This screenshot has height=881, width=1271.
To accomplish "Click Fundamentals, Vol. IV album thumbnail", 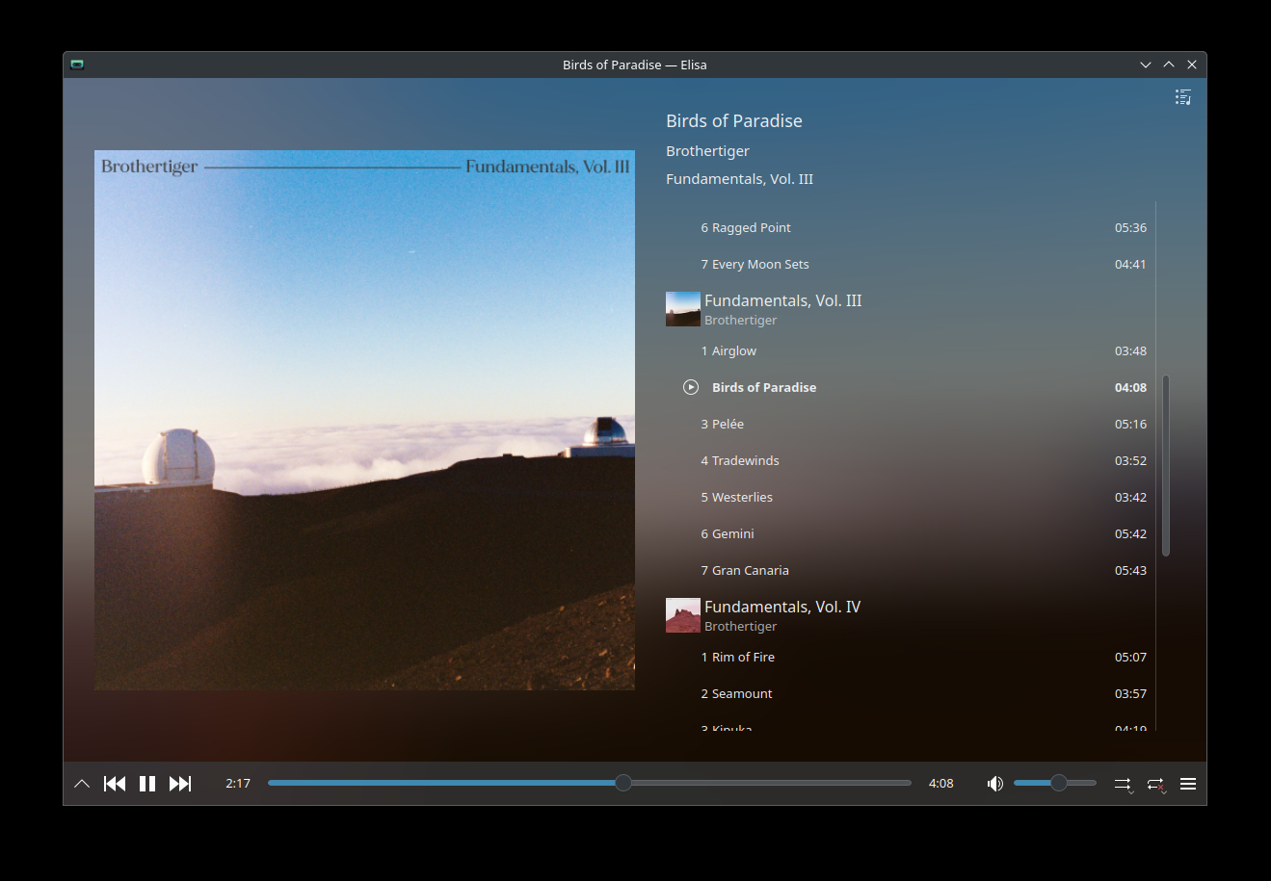I will (683, 615).
